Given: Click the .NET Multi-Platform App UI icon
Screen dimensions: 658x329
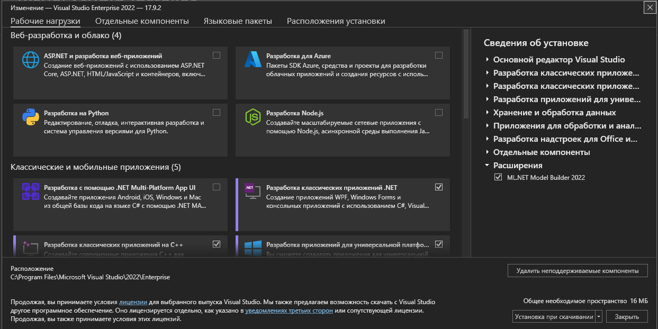Looking at the screenshot, I should tap(30, 193).
